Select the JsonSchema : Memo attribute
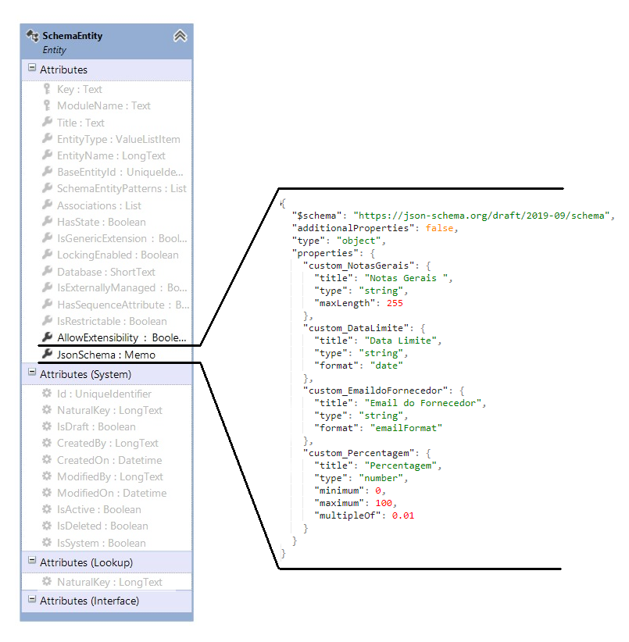629x642 pixels. (x=106, y=355)
